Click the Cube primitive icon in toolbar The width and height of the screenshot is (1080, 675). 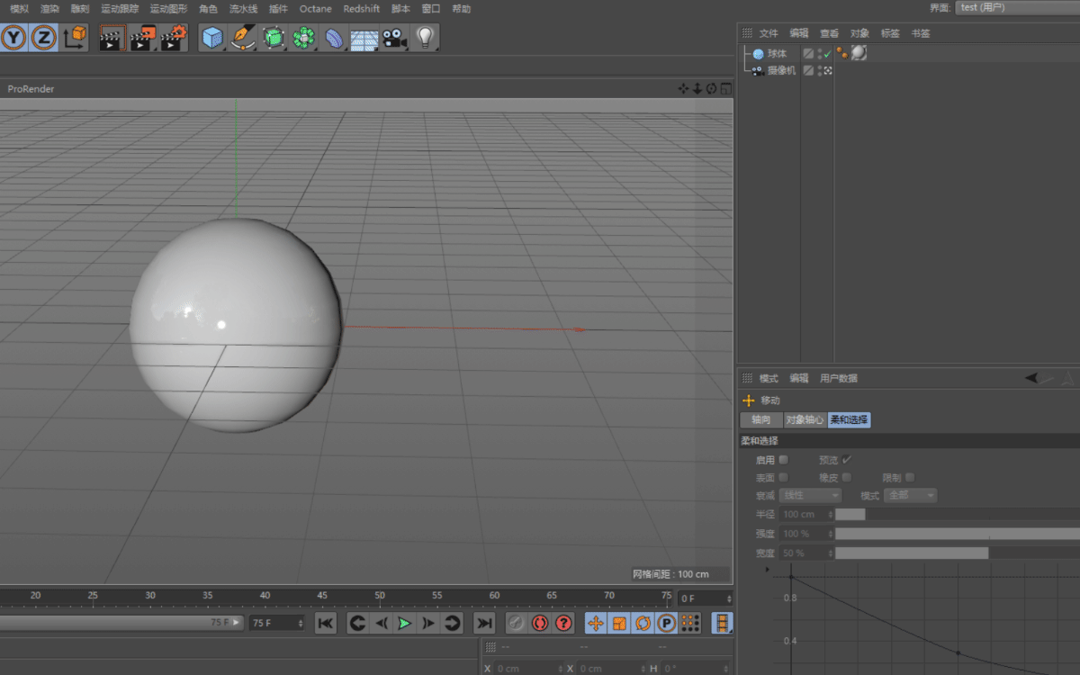pyautogui.click(x=211, y=38)
